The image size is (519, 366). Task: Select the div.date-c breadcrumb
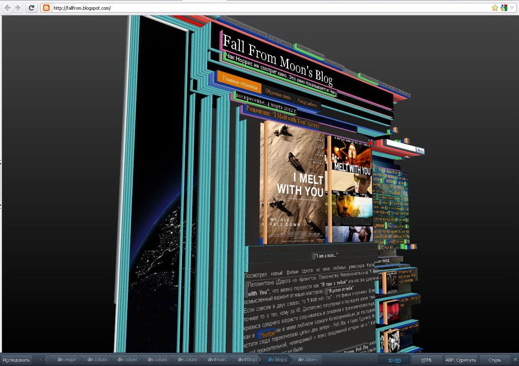[x=307, y=360]
